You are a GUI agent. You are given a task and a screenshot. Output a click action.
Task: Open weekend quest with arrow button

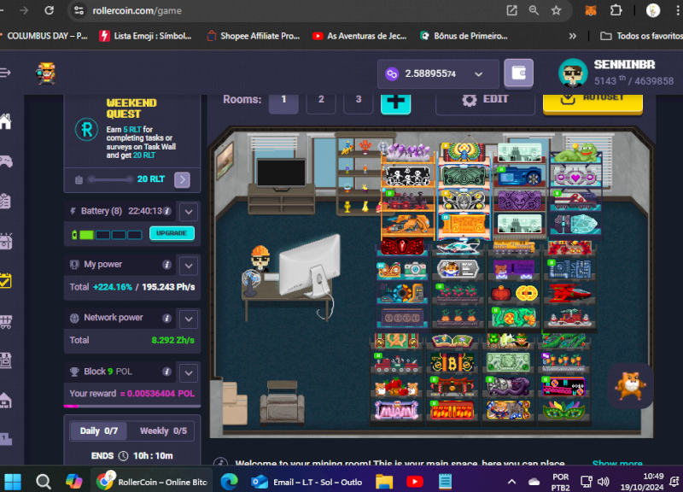pos(182,179)
